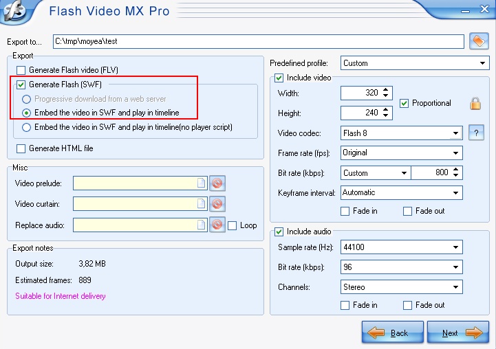Increase the video Width value

click(x=386, y=89)
